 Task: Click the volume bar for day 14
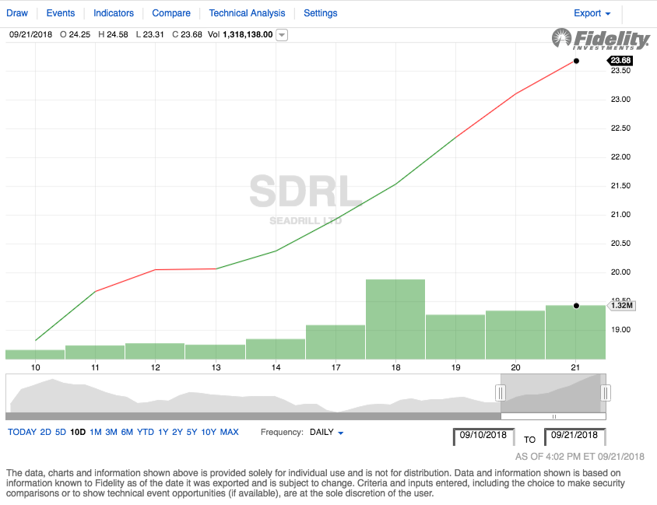[x=276, y=349]
